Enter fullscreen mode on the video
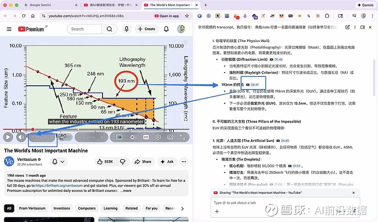This screenshot has height=222, width=378. pos(183,137)
